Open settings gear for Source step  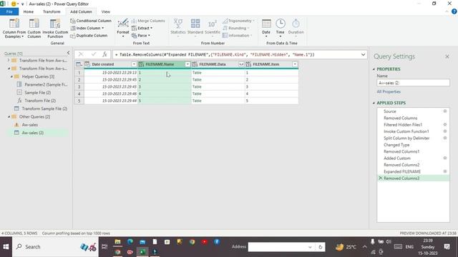click(445, 111)
